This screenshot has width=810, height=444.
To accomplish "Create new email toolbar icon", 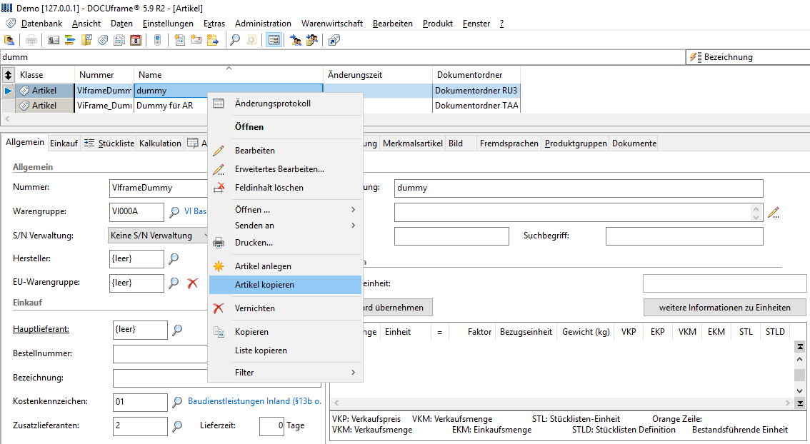I will [196, 40].
